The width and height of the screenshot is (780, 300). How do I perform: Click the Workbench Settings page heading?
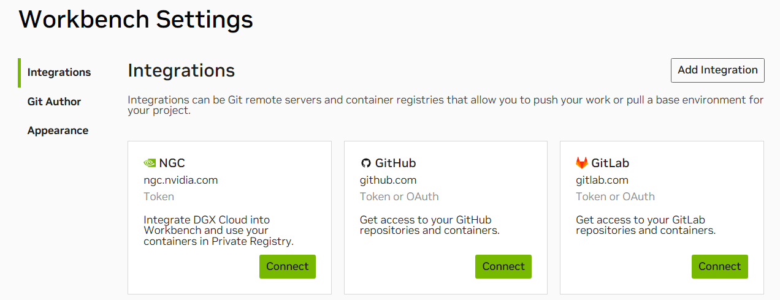pyautogui.click(x=136, y=20)
